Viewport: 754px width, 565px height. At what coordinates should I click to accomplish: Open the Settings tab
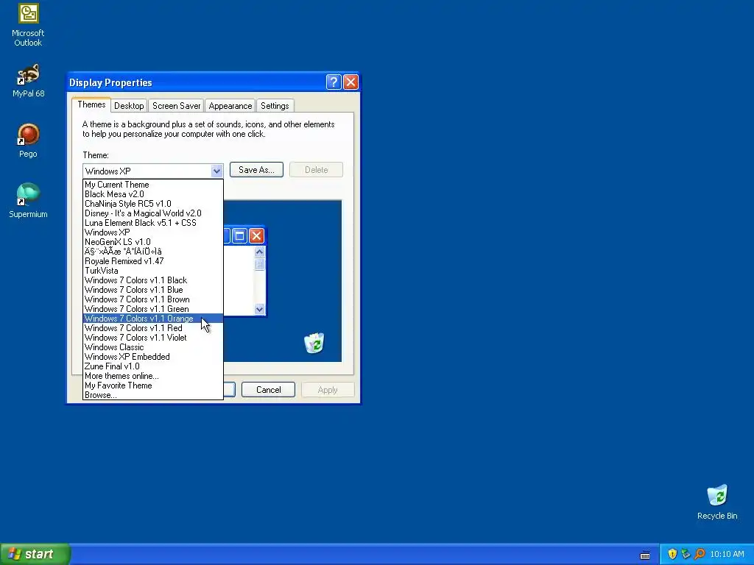275,106
